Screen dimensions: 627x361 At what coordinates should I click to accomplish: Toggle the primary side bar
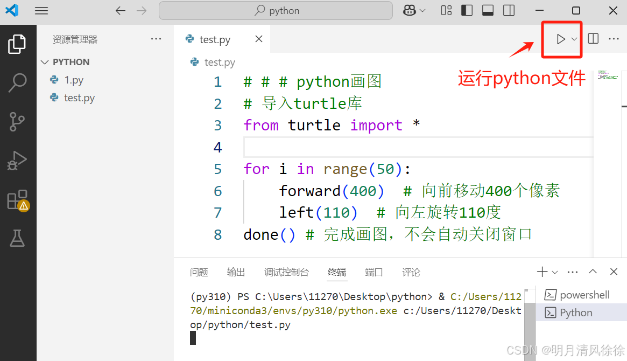coord(467,10)
